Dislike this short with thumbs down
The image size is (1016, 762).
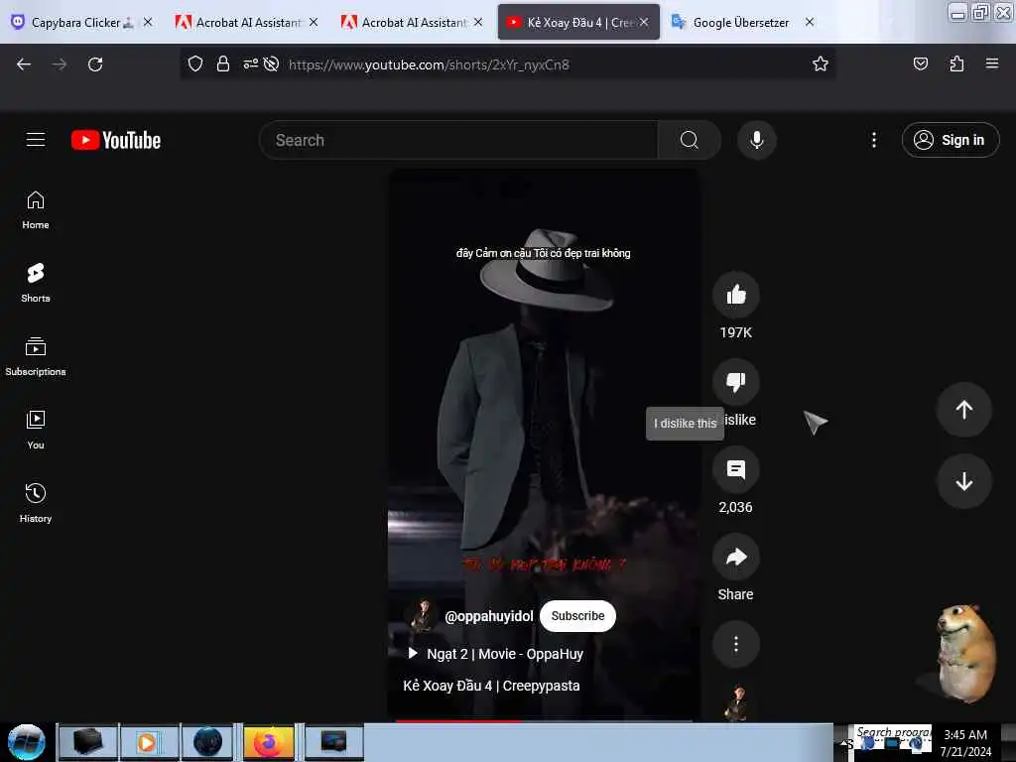(x=736, y=382)
